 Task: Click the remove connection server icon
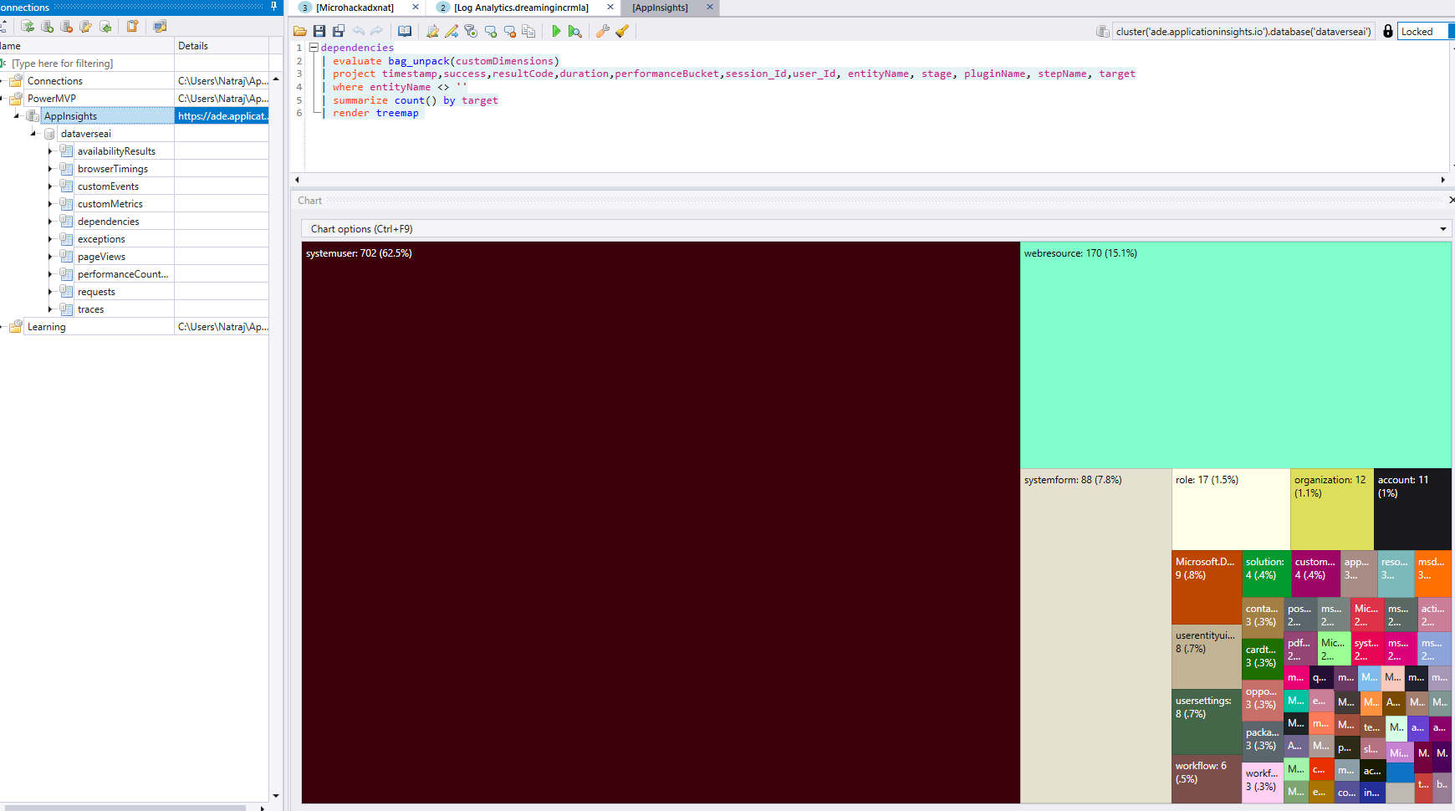click(x=67, y=27)
